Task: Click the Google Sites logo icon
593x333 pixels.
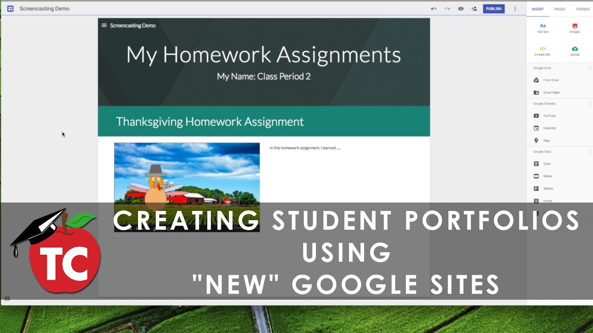Action: [x=10, y=9]
